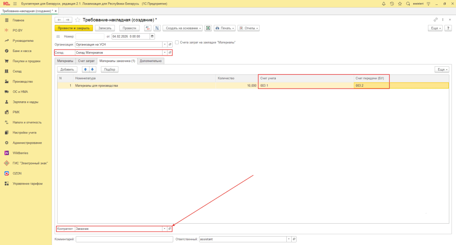
Task: Expand the Организация dropdown list
Action: pos(164,44)
